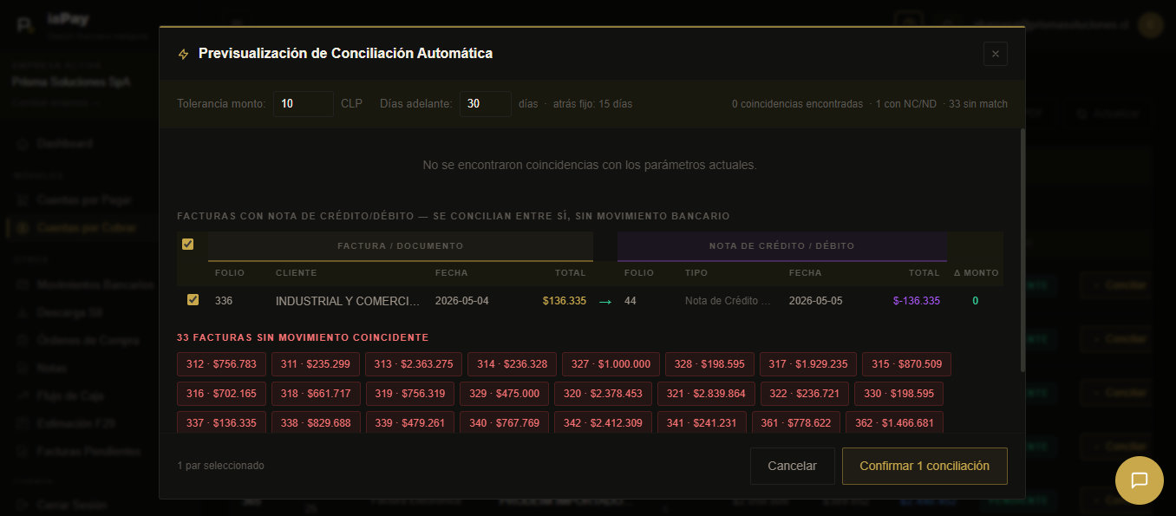Open Órdenes de Compra in background sidebar
This screenshot has width=1176, height=516.
pyautogui.click(x=88, y=340)
